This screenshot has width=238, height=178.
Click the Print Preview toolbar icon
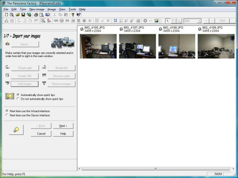click(41, 15)
